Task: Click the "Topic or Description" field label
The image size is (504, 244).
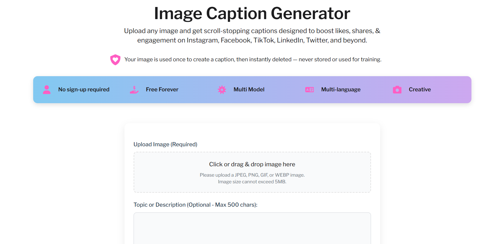Action: 195,205
